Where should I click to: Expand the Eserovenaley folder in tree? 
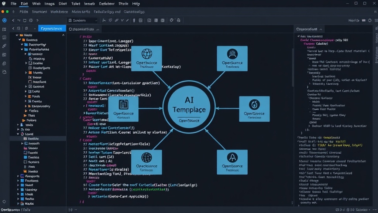click(x=26, y=106)
